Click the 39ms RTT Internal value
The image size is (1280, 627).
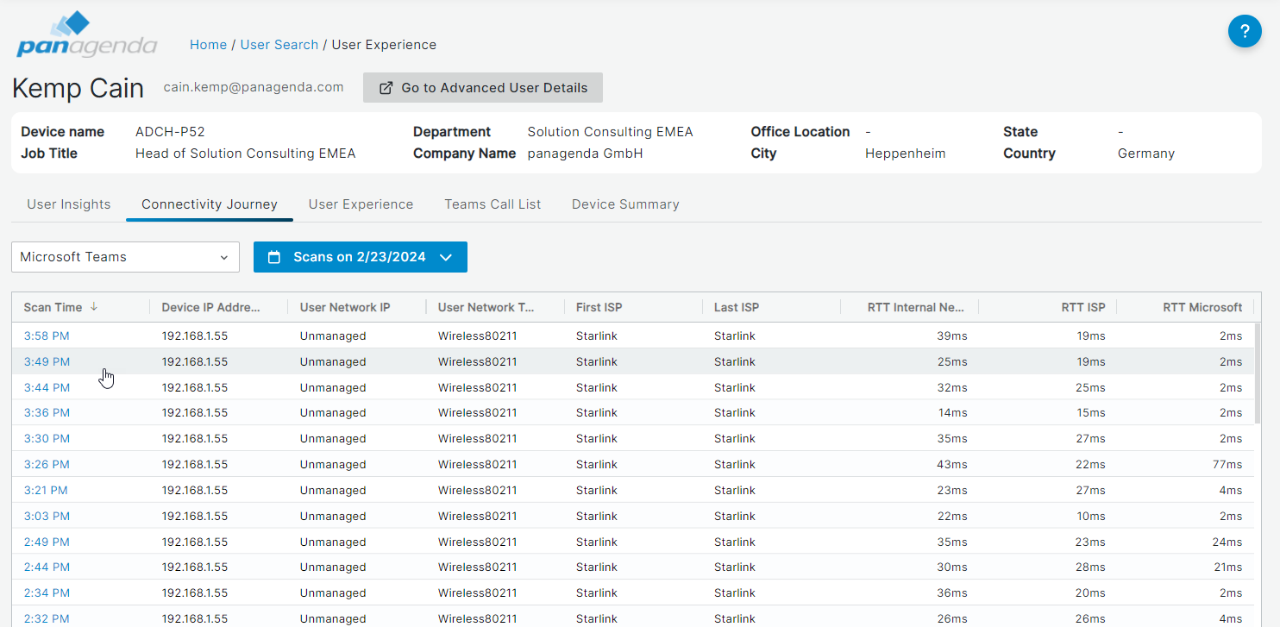coord(952,335)
